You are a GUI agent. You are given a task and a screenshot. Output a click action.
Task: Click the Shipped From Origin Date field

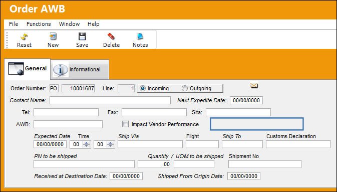[x=244, y=176]
